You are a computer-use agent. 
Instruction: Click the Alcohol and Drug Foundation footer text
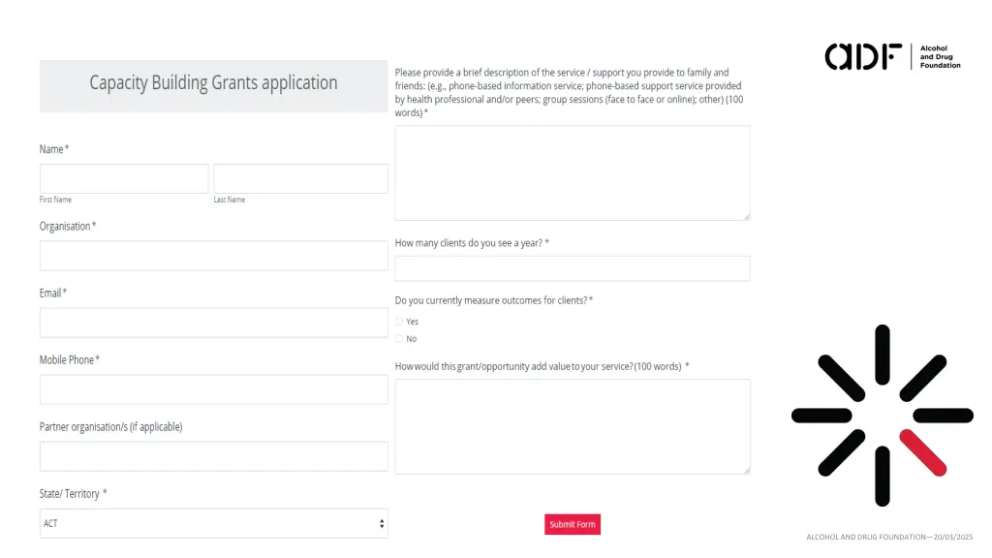tap(888, 537)
